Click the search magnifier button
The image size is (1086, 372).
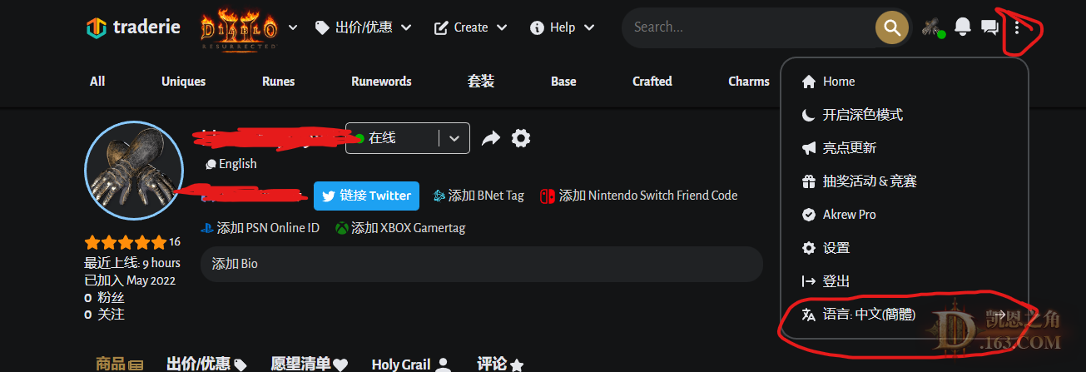pos(891,27)
